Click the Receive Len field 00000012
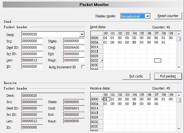 coord(32,121)
